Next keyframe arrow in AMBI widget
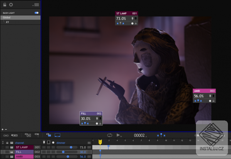Viewport: 231px width, 159px height. (x=201, y=101)
